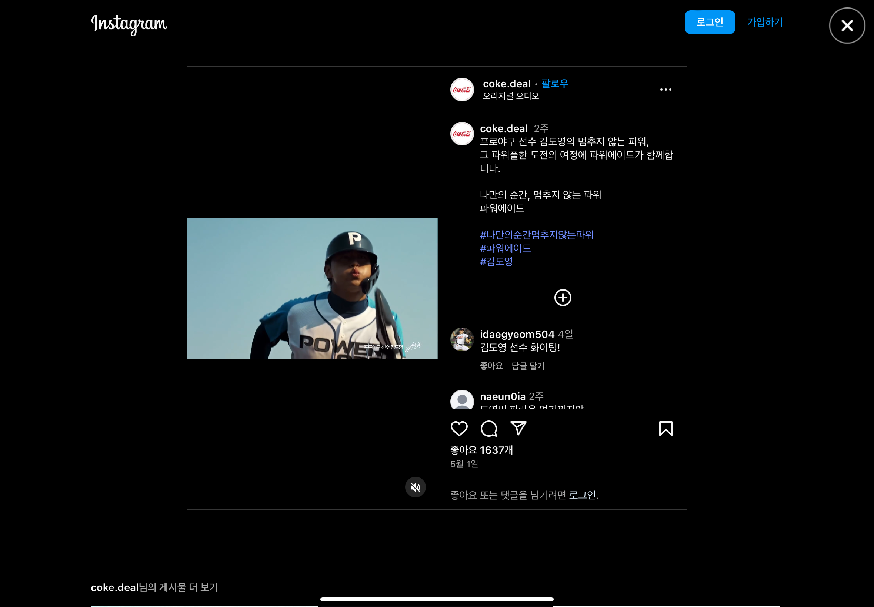Image resolution: width=874 pixels, height=607 pixels.
Task: Click 답글 달기 under idaegyeom504 comment
Action: (x=528, y=366)
